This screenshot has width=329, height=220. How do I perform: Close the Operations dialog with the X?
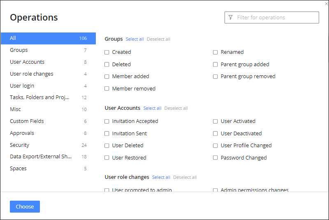[326, 4]
